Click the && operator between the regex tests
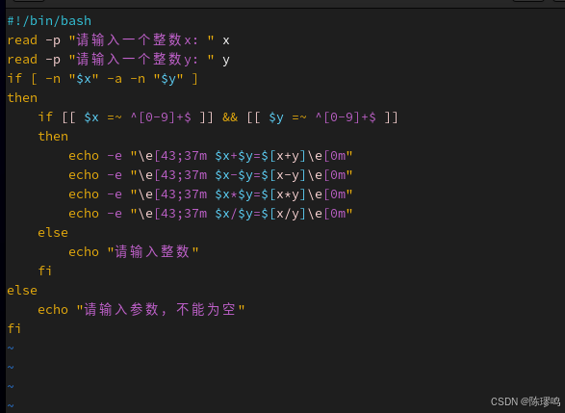565x413 pixels. click(230, 117)
